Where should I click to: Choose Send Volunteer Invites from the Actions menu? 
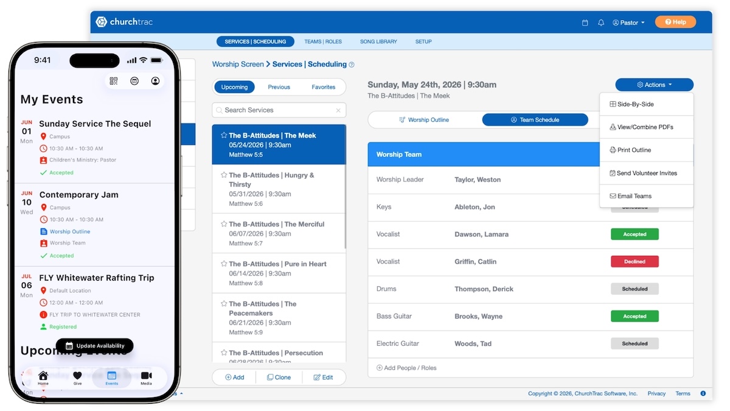click(646, 173)
